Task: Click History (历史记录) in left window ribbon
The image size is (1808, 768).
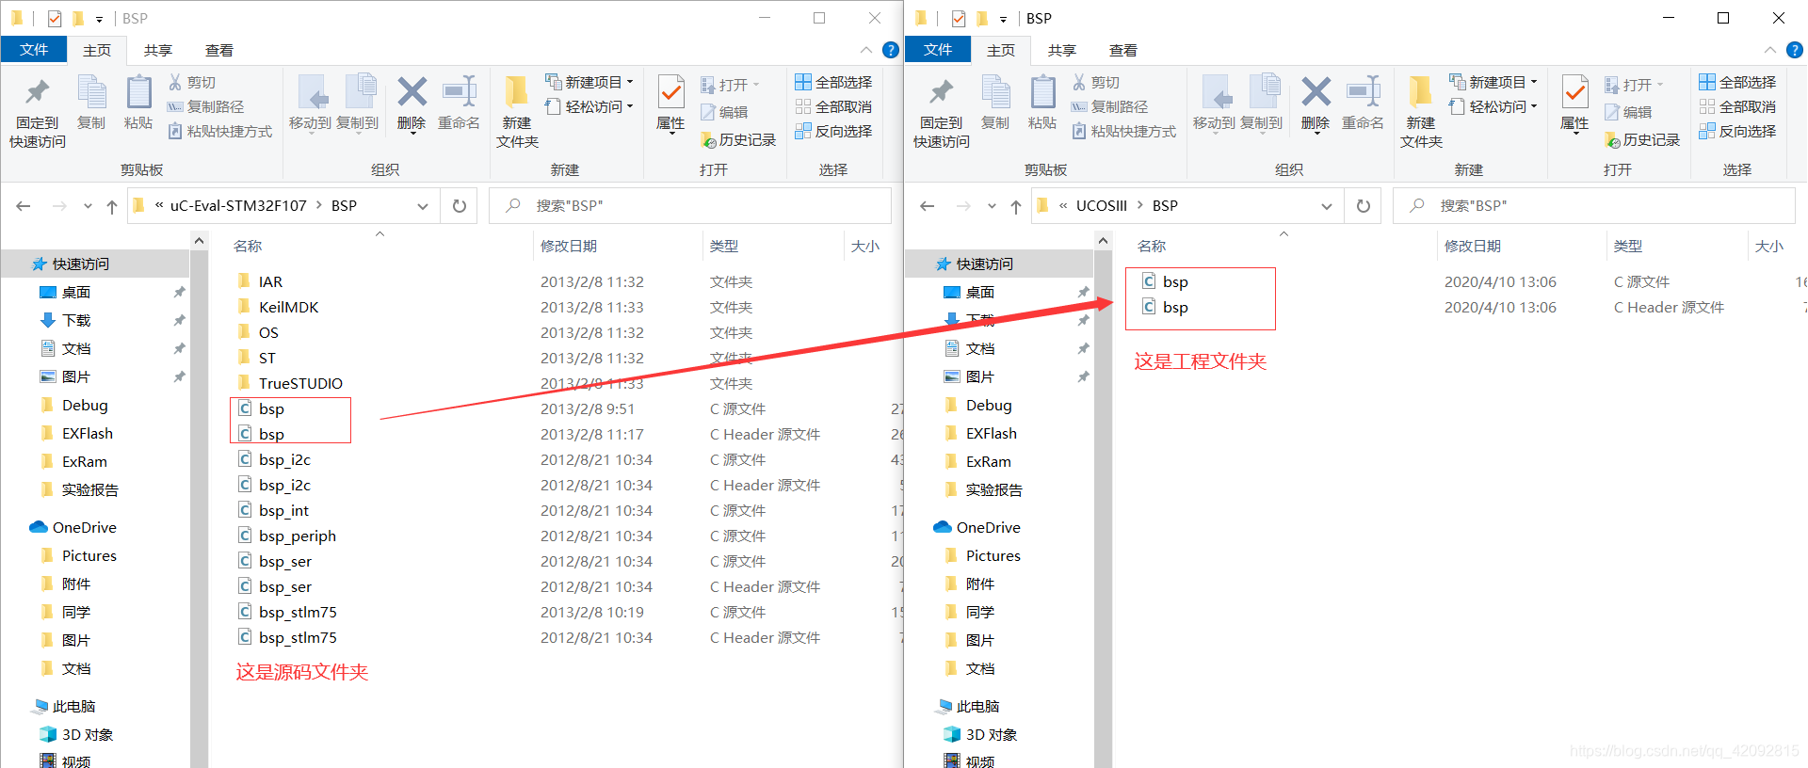Action: (738, 140)
